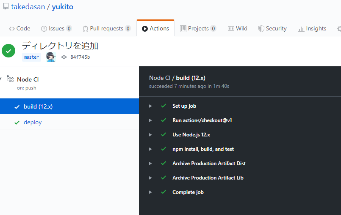
Task: Click the build (12.x) check icon
Action: pyautogui.click(x=17, y=107)
